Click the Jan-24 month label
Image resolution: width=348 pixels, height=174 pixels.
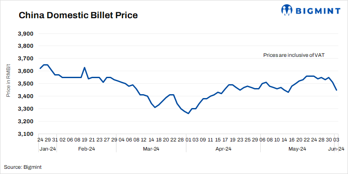(x=47, y=149)
